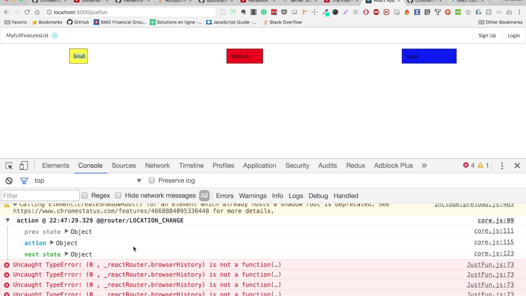Open the orange P extension icon
This screenshot has height=296, width=526.
pos(448,12)
